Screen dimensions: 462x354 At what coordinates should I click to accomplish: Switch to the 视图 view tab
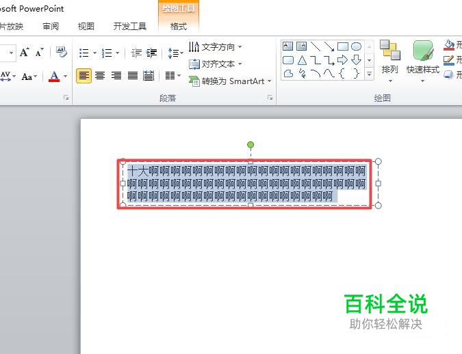pos(86,27)
